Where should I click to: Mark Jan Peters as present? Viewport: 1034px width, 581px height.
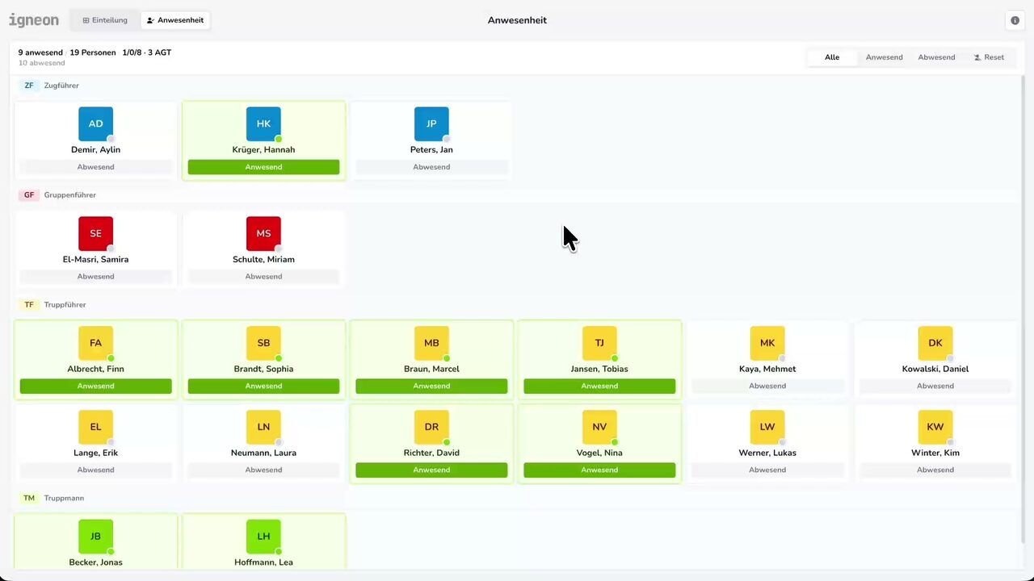[x=431, y=167]
